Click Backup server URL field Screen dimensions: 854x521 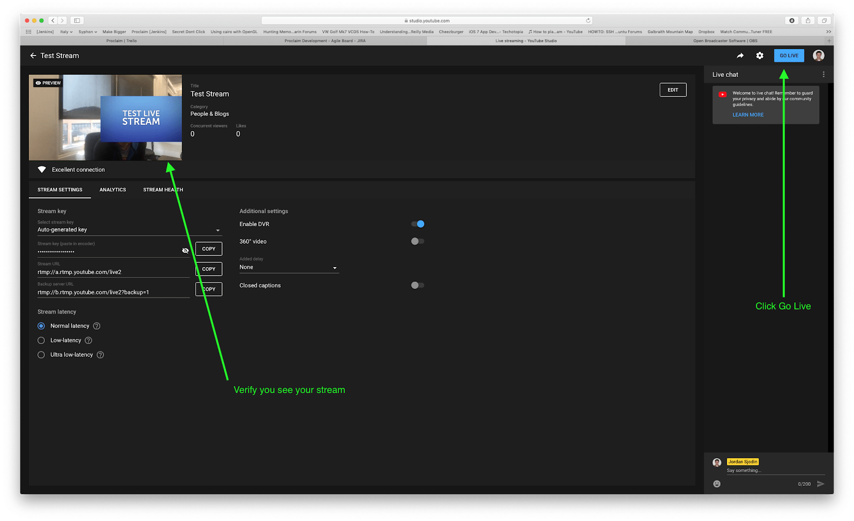pos(113,292)
